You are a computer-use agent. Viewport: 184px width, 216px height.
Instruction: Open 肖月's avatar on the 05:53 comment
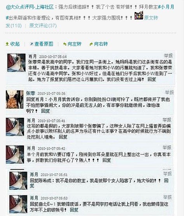18,204
